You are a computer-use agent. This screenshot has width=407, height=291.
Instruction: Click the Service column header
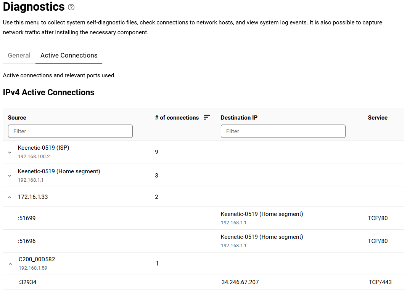[x=377, y=118]
